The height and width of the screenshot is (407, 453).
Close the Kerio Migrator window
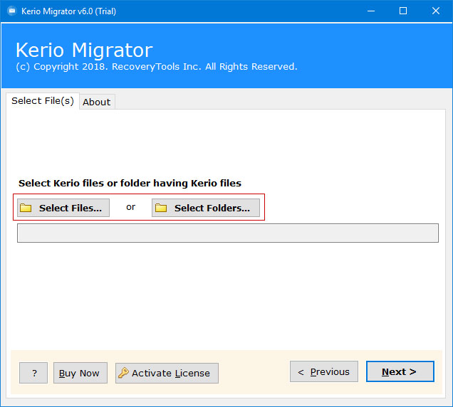pyautogui.click(x=436, y=11)
